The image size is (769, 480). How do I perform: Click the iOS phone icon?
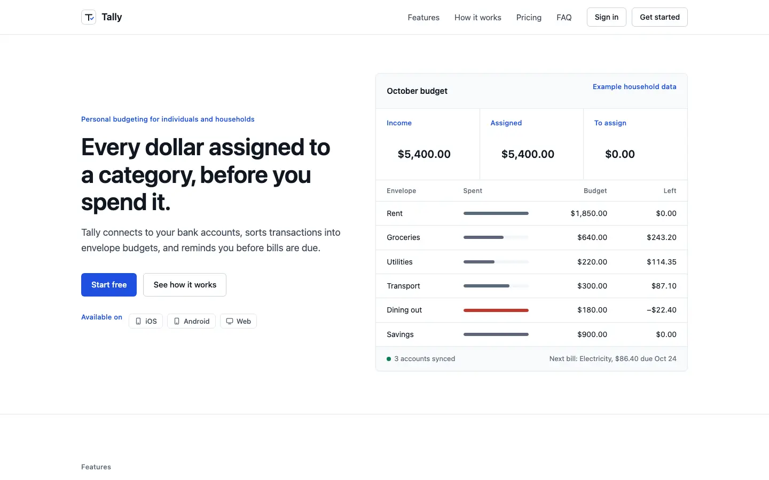pos(138,321)
